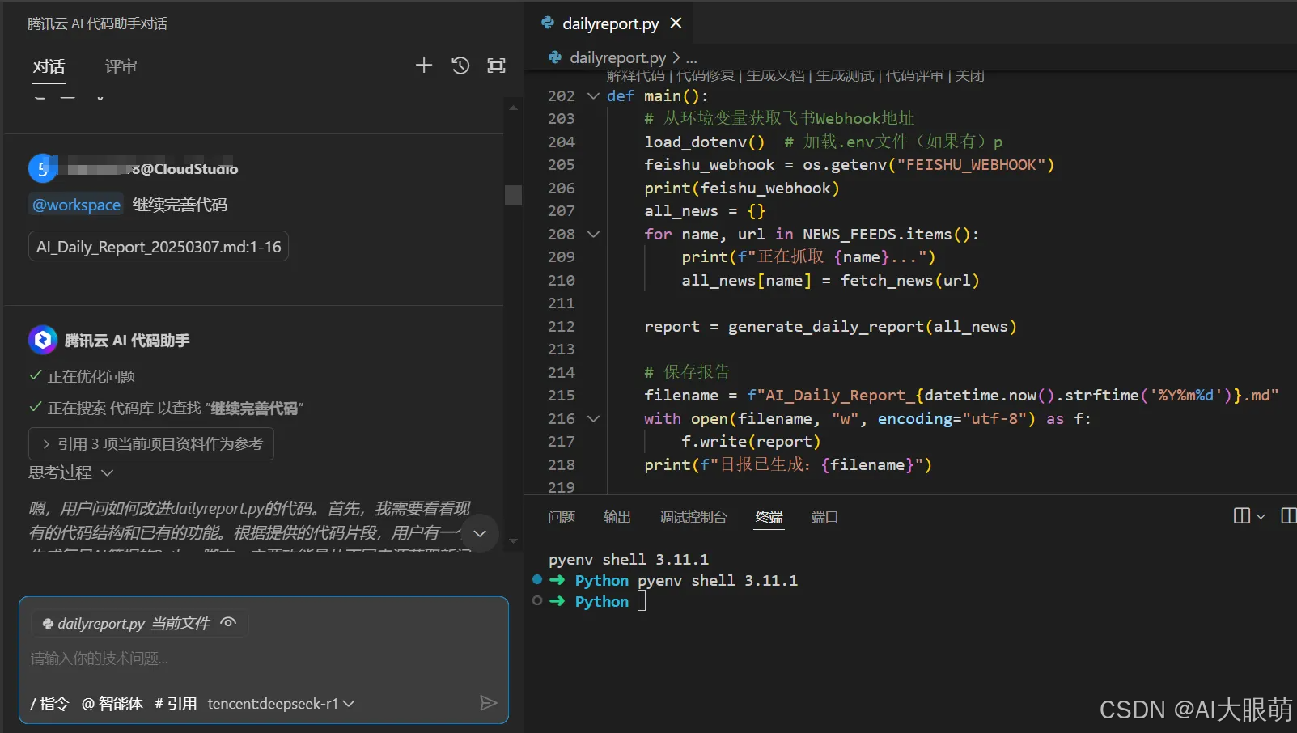
Task: Click the f.write(report) code line
Action: tap(751, 441)
